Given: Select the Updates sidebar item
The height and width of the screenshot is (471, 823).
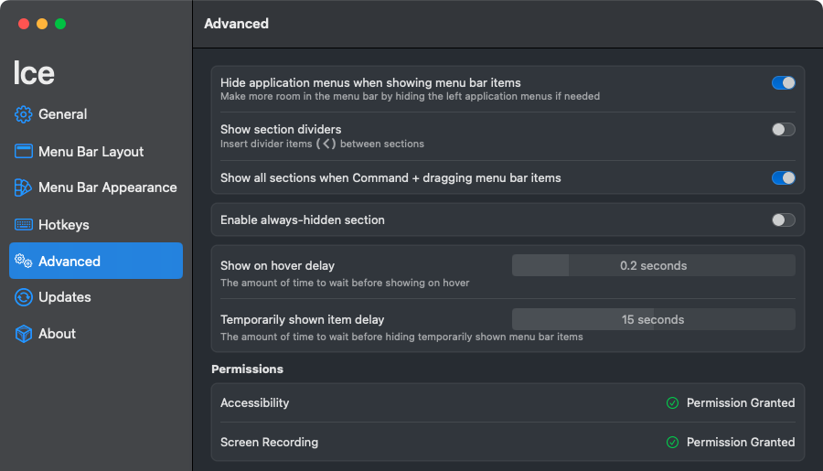Looking at the screenshot, I should [96, 297].
